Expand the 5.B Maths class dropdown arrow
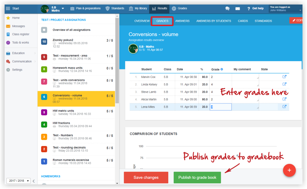This screenshot has width=307, height=189. [63, 8]
